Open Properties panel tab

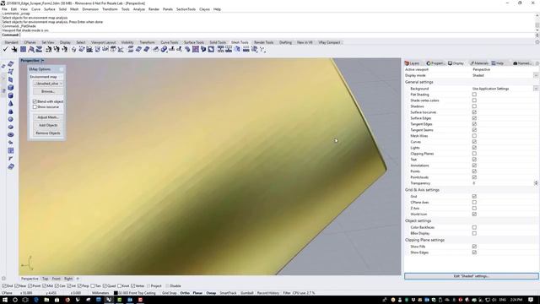pos(435,63)
